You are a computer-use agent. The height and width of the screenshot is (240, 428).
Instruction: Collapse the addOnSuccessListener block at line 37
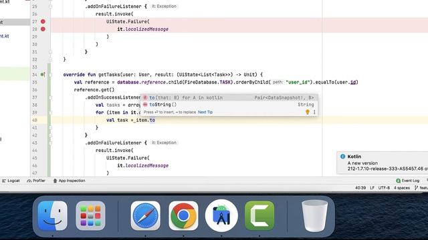click(51, 97)
